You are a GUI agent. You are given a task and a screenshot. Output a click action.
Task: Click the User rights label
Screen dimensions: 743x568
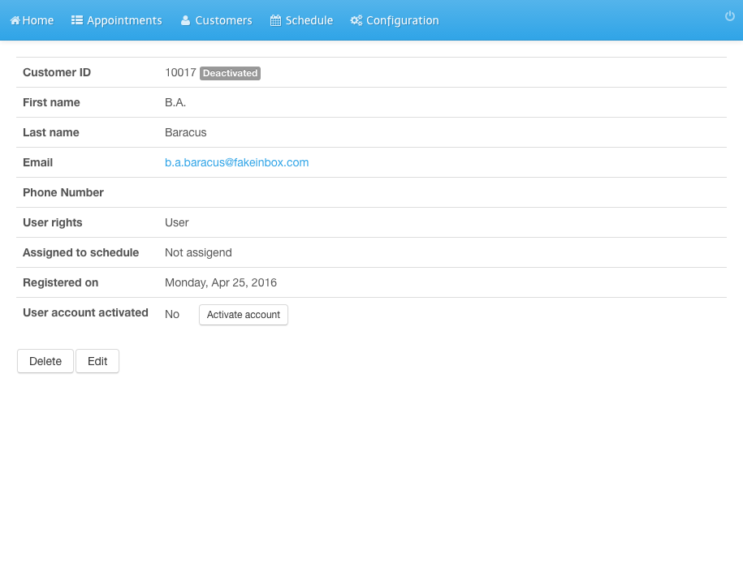[53, 222]
